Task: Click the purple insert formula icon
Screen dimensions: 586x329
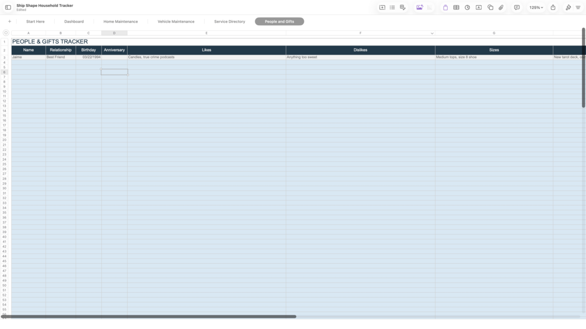Action: pyautogui.click(x=445, y=8)
